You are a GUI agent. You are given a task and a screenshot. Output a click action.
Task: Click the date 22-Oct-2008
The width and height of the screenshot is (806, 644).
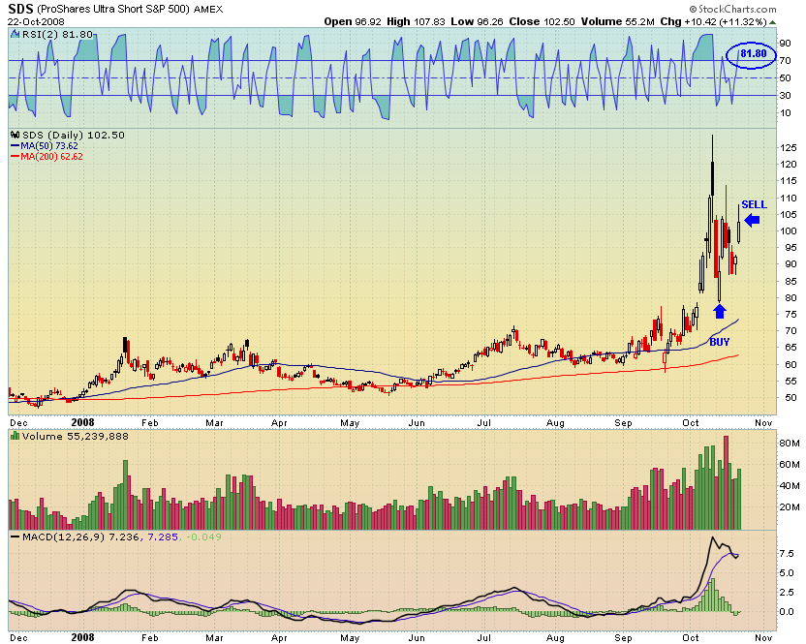click(x=36, y=21)
